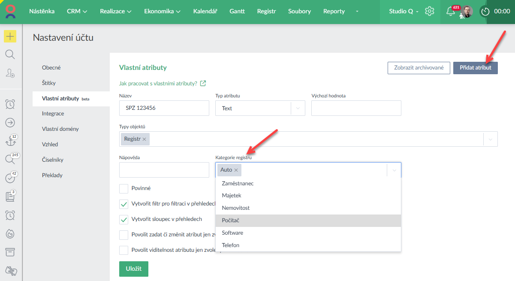Switch to Číselníky settings section
515x281 pixels.
tap(53, 160)
